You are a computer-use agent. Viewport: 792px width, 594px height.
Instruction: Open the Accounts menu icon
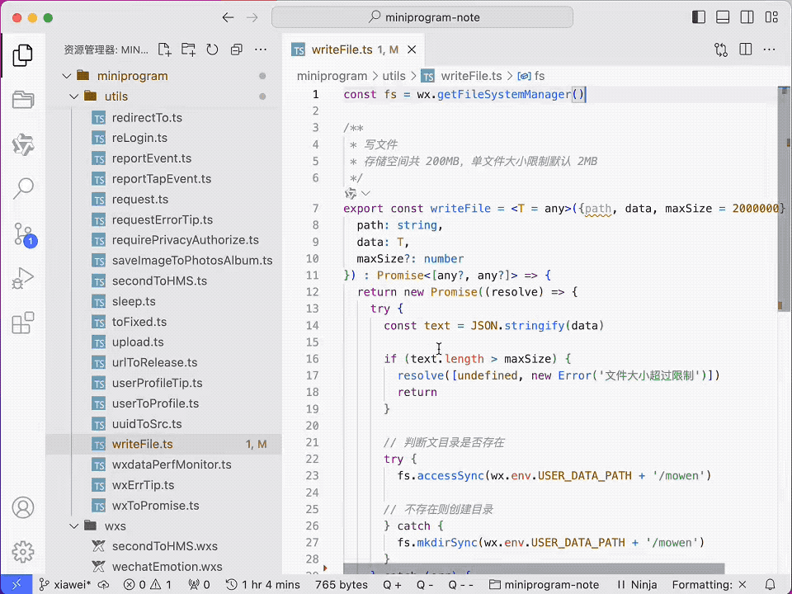coord(23,507)
